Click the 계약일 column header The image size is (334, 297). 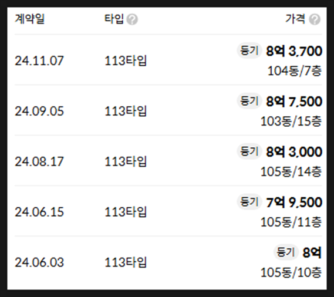[x=29, y=19]
